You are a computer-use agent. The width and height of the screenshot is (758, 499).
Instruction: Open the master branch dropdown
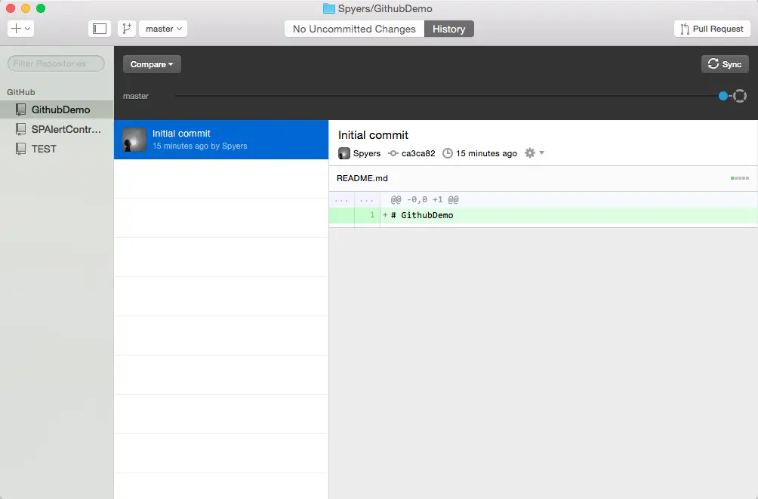[163, 29]
